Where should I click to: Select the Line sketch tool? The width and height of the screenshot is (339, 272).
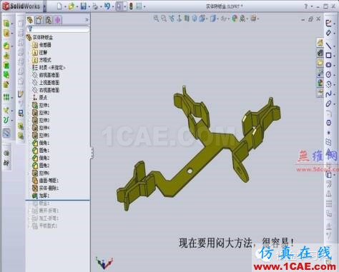pos(328,45)
